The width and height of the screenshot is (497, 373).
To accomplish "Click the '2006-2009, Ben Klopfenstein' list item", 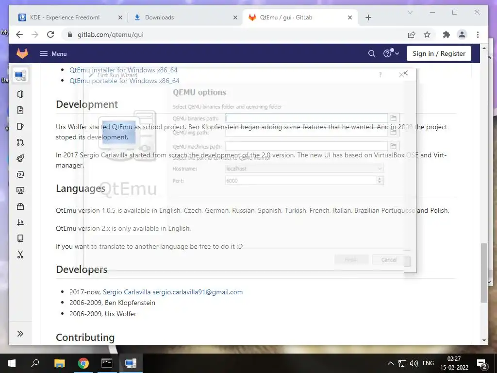I will (x=112, y=303).
